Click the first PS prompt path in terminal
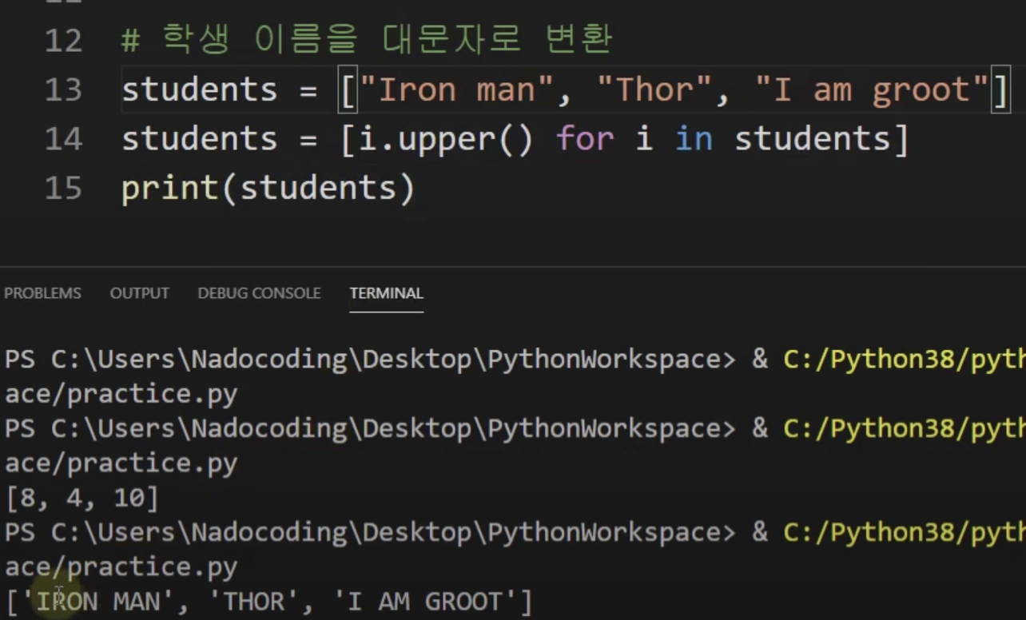The image size is (1026, 620). coord(392,359)
